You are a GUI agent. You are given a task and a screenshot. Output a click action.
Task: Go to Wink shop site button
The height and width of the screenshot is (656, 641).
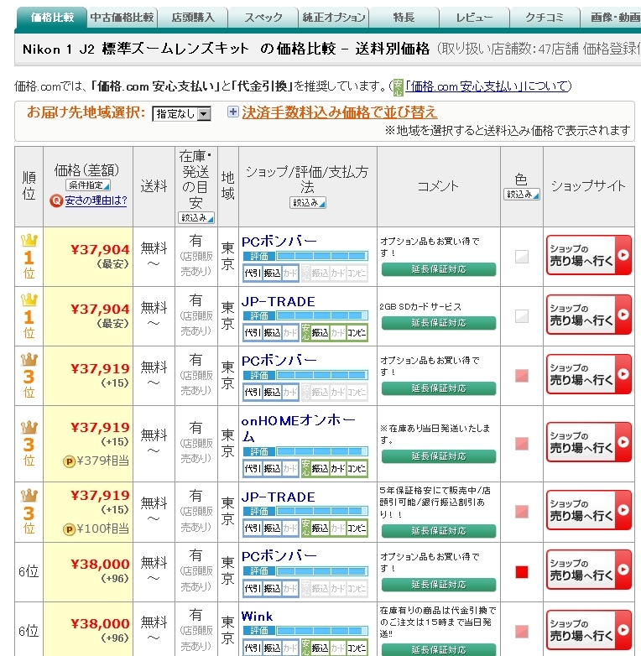[589, 630]
